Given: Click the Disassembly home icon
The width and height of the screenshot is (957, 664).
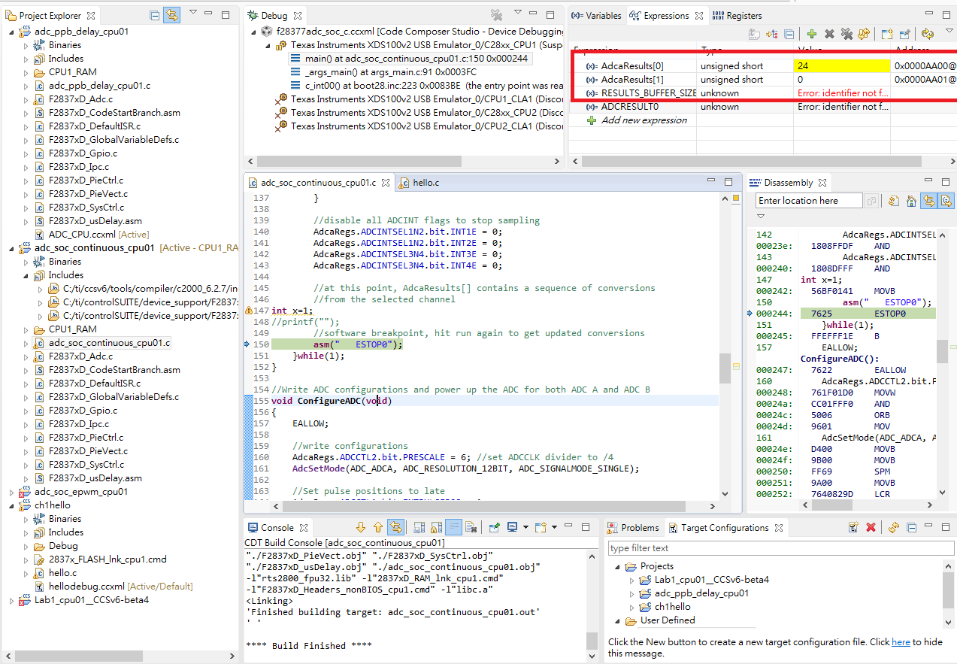Looking at the screenshot, I should 911,201.
